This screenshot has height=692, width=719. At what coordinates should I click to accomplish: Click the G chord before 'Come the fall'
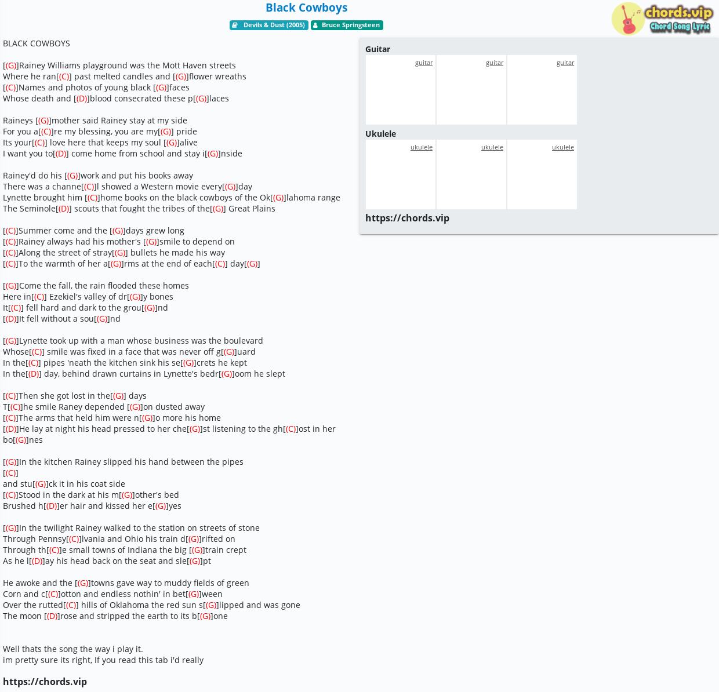[x=11, y=286]
